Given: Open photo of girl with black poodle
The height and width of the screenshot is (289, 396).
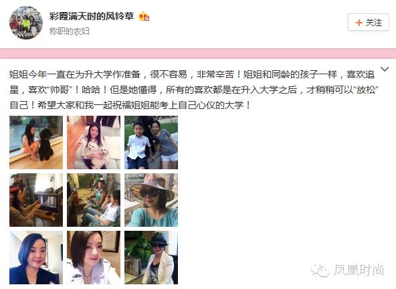Looking at the screenshot, I should (36, 142).
